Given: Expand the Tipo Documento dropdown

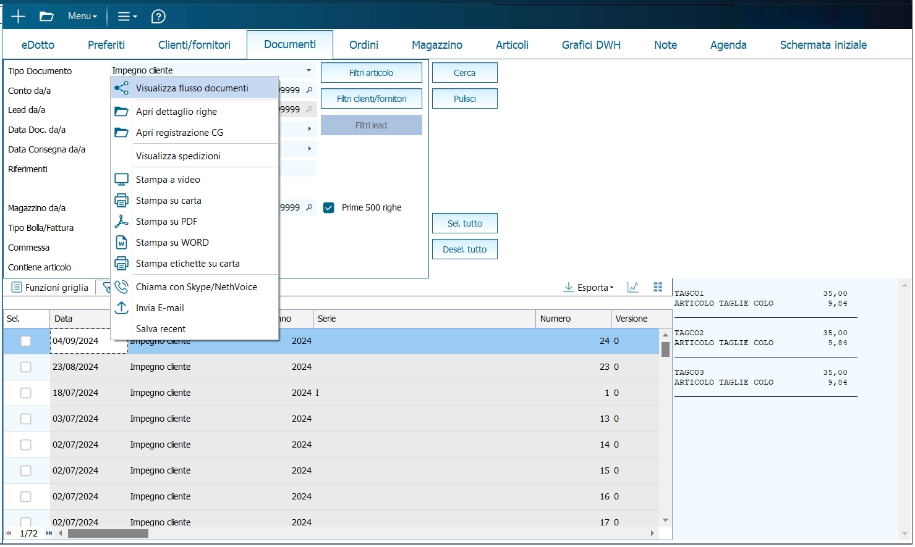Looking at the screenshot, I should (x=309, y=70).
